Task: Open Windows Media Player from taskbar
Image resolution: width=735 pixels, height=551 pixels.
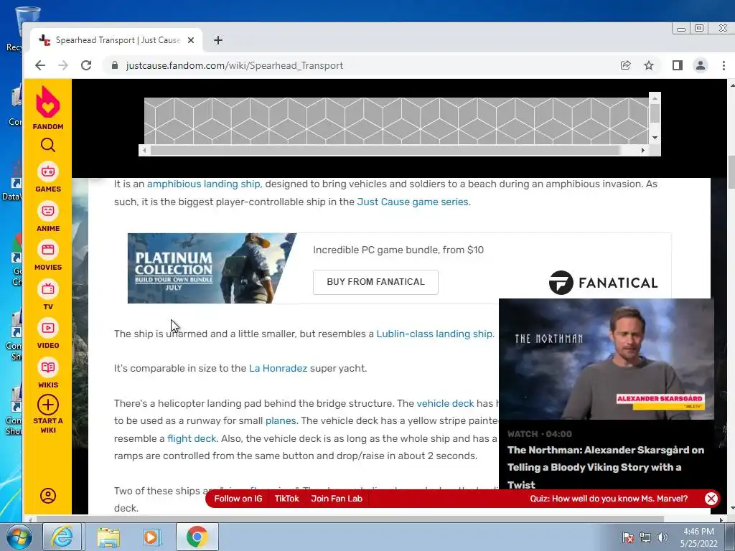Action: pyautogui.click(x=151, y=537)
